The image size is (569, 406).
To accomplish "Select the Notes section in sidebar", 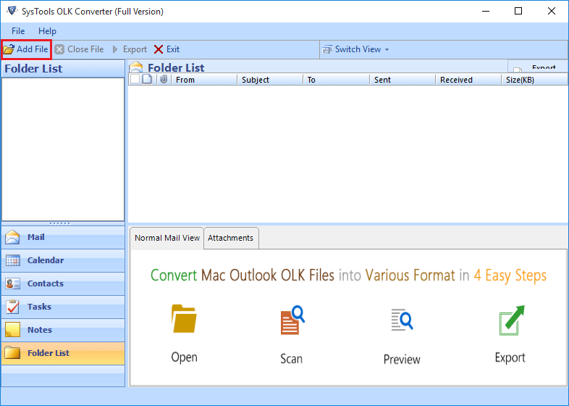I will coord(63,331).
